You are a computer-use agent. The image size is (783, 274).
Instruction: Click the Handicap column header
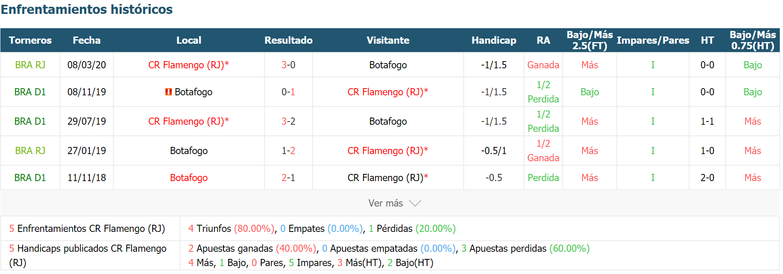494,40
